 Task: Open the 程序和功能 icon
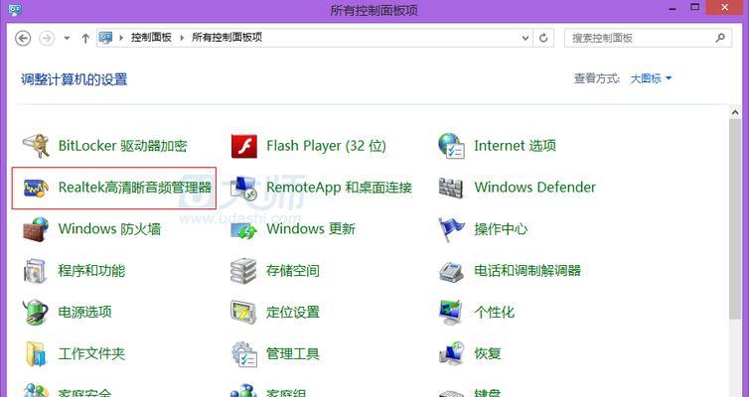[x=36, y=271]
